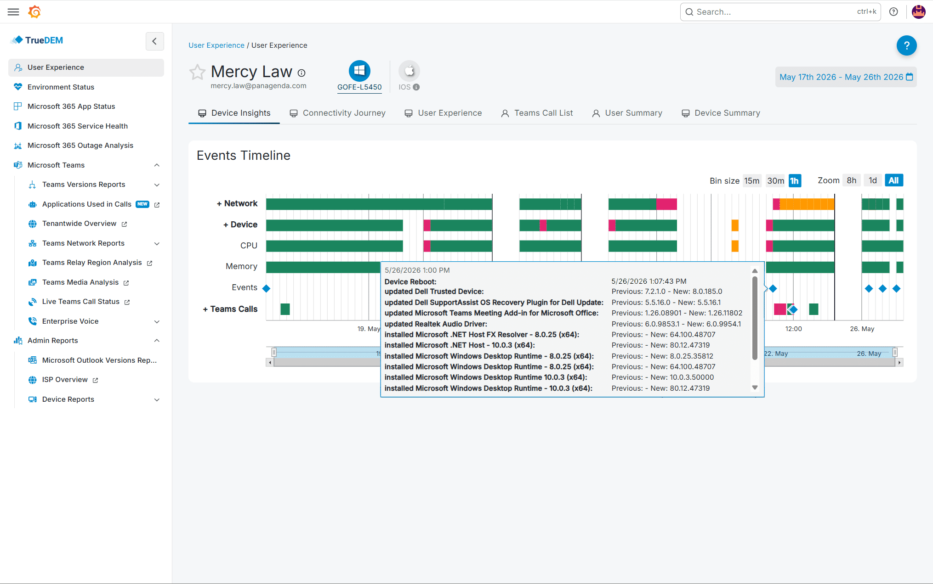Select the Windows device GOFE-L5450 icon
This screenshot has height=584, width=933.
(x=359, y=71)
